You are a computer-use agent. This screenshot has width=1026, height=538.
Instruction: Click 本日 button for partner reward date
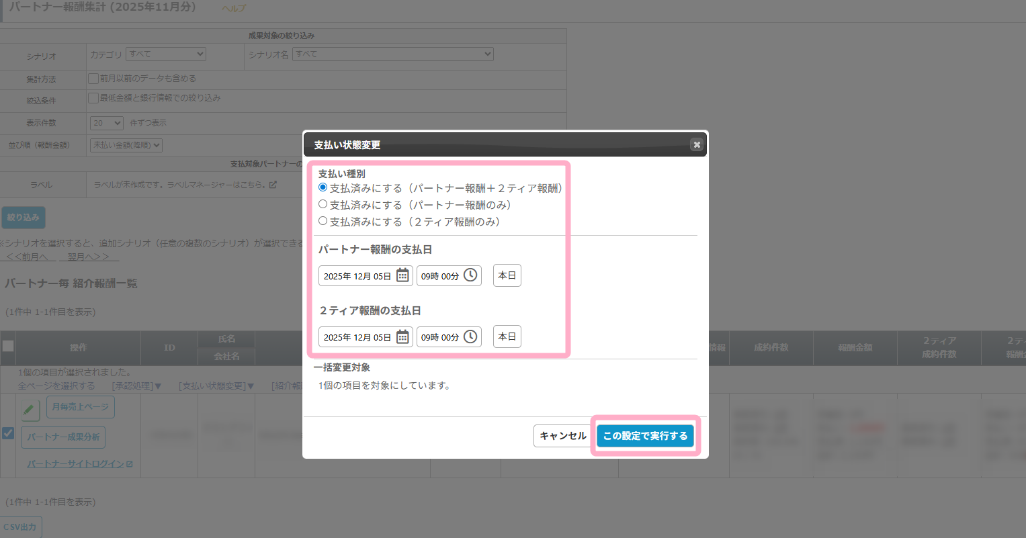(507, 275)
